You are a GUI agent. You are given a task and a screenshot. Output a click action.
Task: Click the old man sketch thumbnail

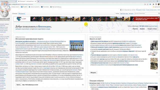(154, 64)
